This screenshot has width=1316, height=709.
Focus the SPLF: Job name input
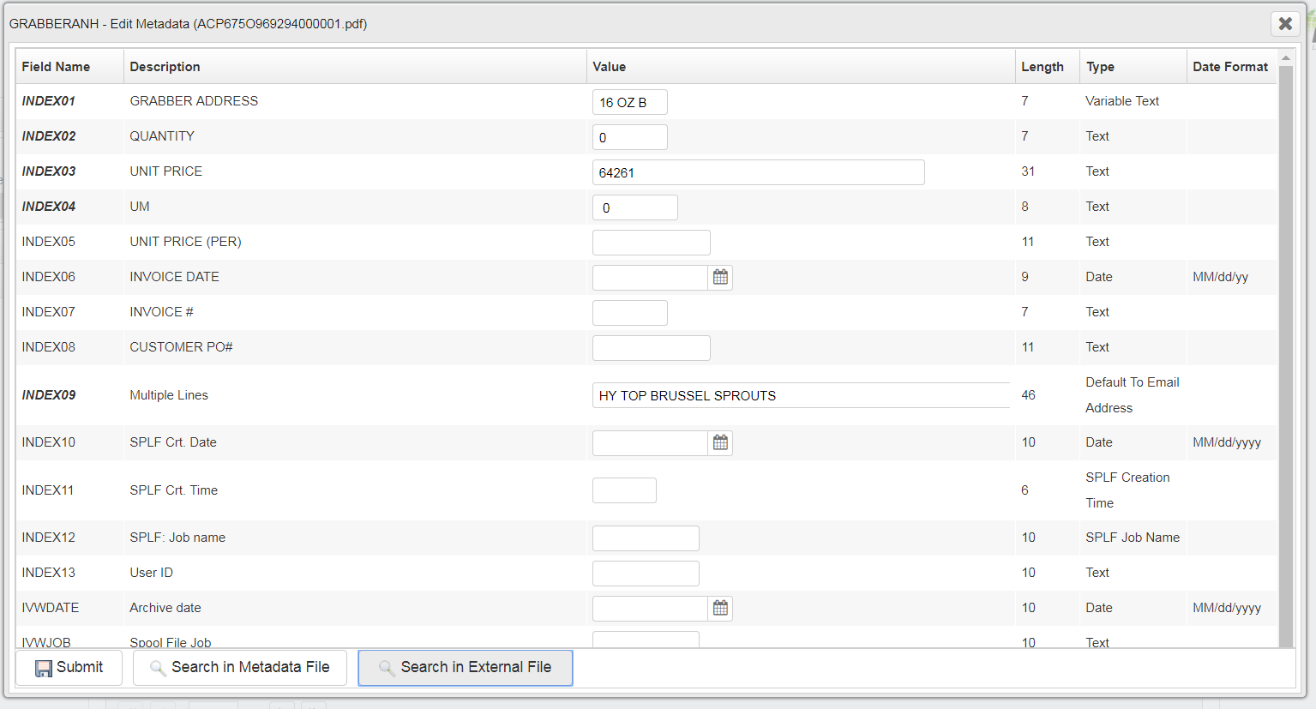point(646,538)
